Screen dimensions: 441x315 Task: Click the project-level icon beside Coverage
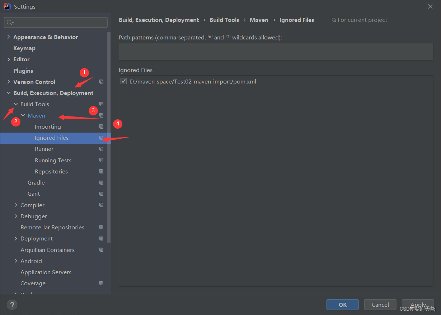(x=101, y=283)
